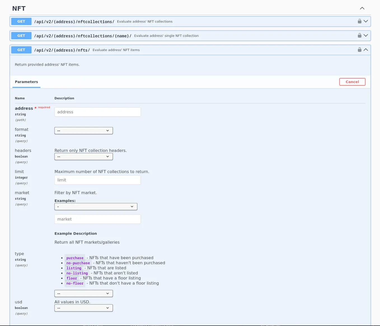Screen dimensions: 380x326
Task: Click 'Evaluate address' NFT items' summary text
Action: click(x=116, y=50)
